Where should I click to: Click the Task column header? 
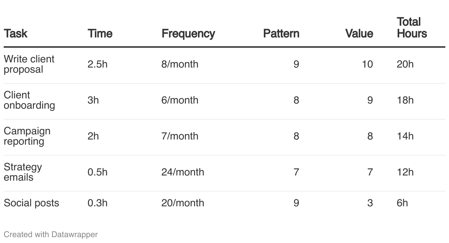click(x=15, y=33)
